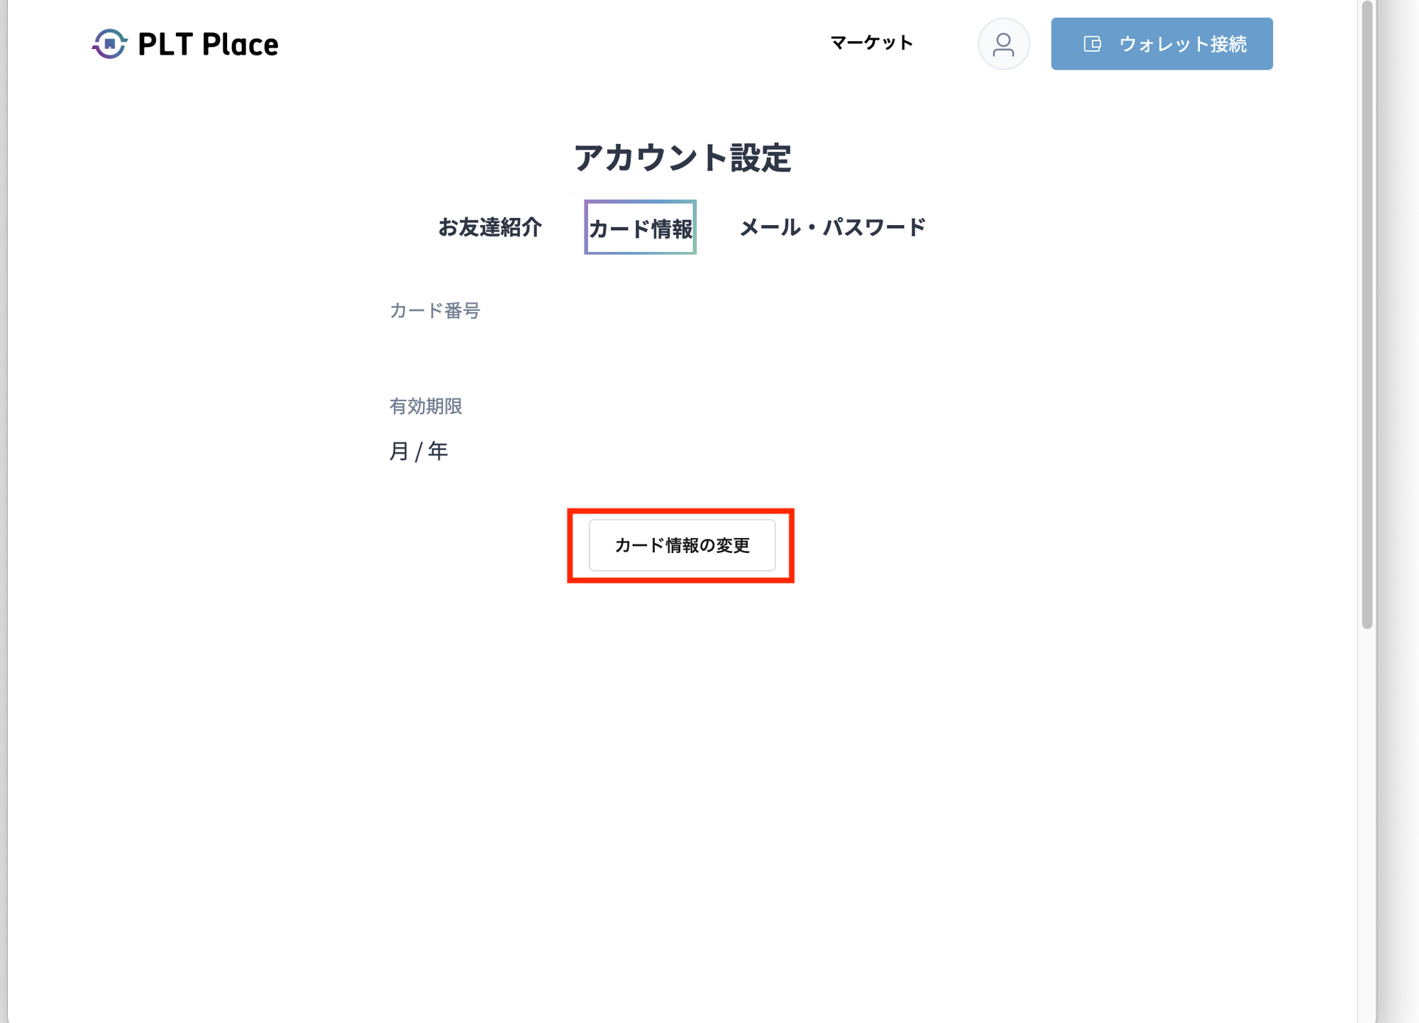The image size is (1419, 1023).
Task: Open the user profile avatar icon
Action: pos(1003,44)
